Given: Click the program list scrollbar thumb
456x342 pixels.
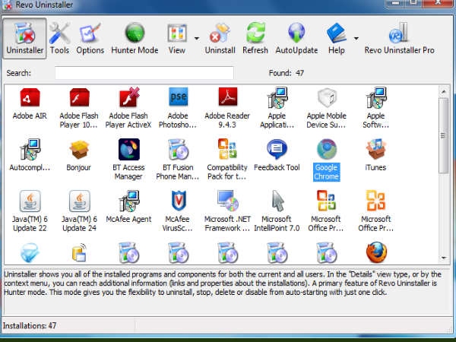Looking at the screenshot, I should [x=444, y=135].
